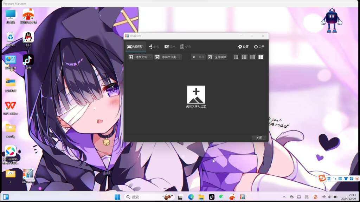Select the large tiles view
Image resolution: width=360 pixels, height=202 pixels.
click(261, 57)
